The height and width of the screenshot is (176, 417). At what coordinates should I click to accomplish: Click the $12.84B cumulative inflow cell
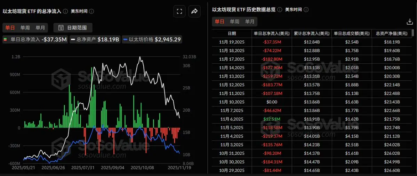pyautogui.click(x=312, y=42)
